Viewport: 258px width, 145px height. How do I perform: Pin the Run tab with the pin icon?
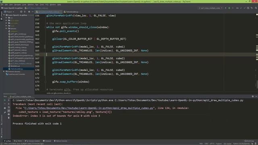click(x=5, y=112)
